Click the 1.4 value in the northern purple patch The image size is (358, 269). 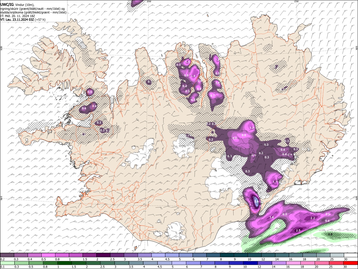click(193, 76)
